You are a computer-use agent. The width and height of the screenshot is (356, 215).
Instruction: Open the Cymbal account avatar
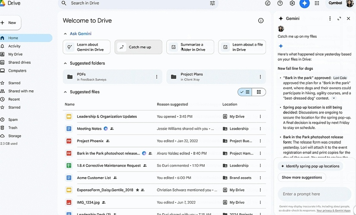tap(350, 3)
